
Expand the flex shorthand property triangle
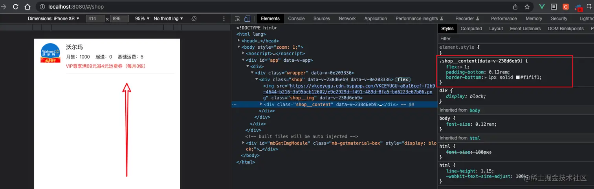click(x=461, y=67)
